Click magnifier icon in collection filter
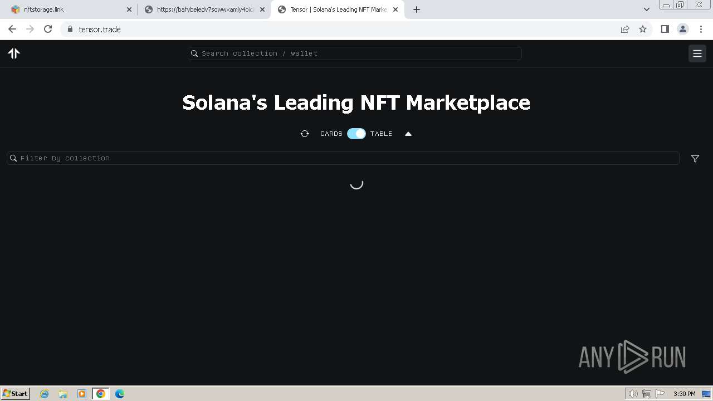Viewport: 713px width, 401px height. click(x=13, y=158)
